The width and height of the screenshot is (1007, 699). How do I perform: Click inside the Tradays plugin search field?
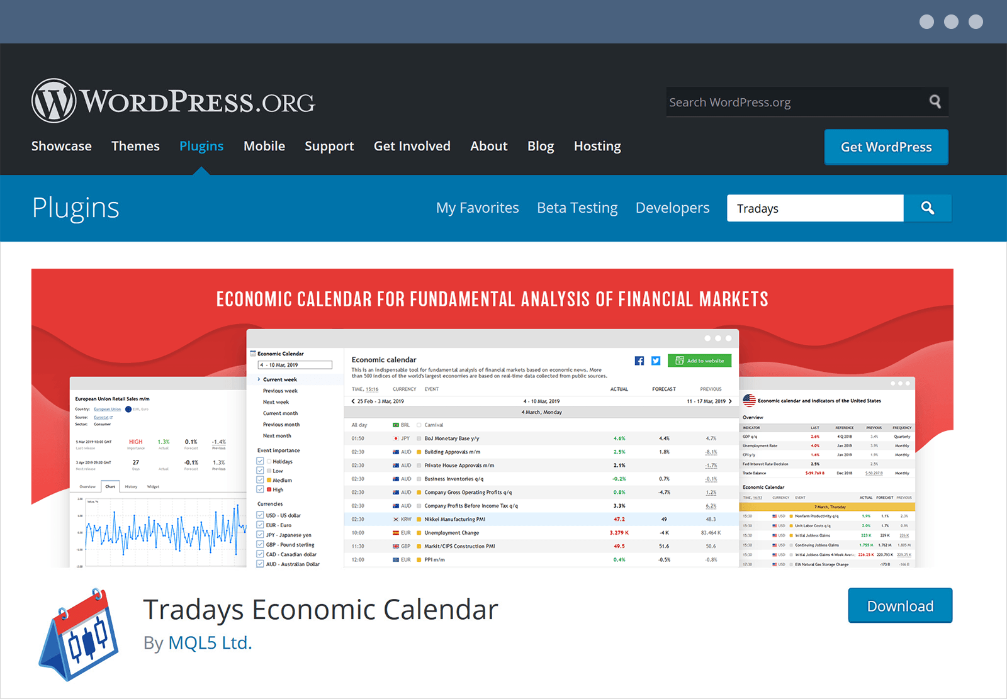812,208
